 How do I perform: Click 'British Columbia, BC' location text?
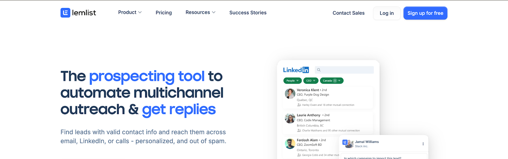pos(310,126)
